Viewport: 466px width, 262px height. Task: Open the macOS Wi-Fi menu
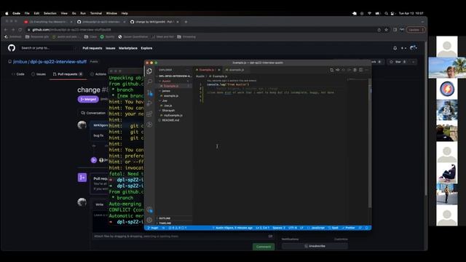pyautogui.click(x=369, y=13)
